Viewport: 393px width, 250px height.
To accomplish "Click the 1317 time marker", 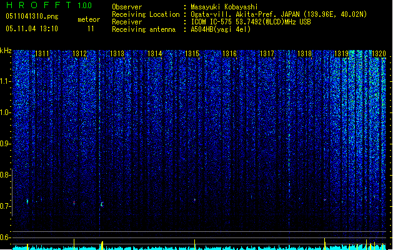I will click(267, 54).
